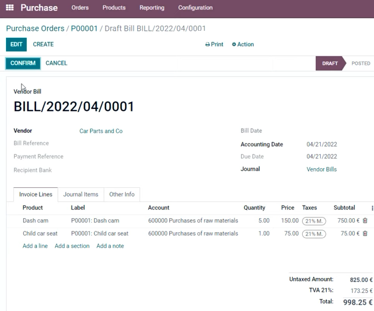Click the 75.00 € subtotal cell
Viewport: 374px width, 311px height.
350,233
